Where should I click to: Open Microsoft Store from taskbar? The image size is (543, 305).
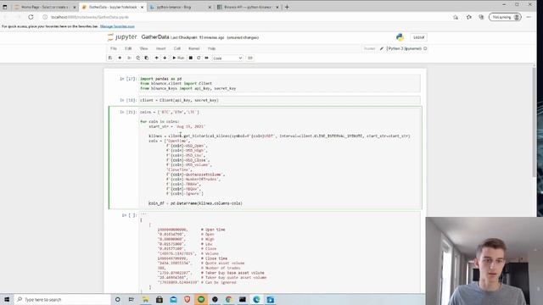pos(160,299)
